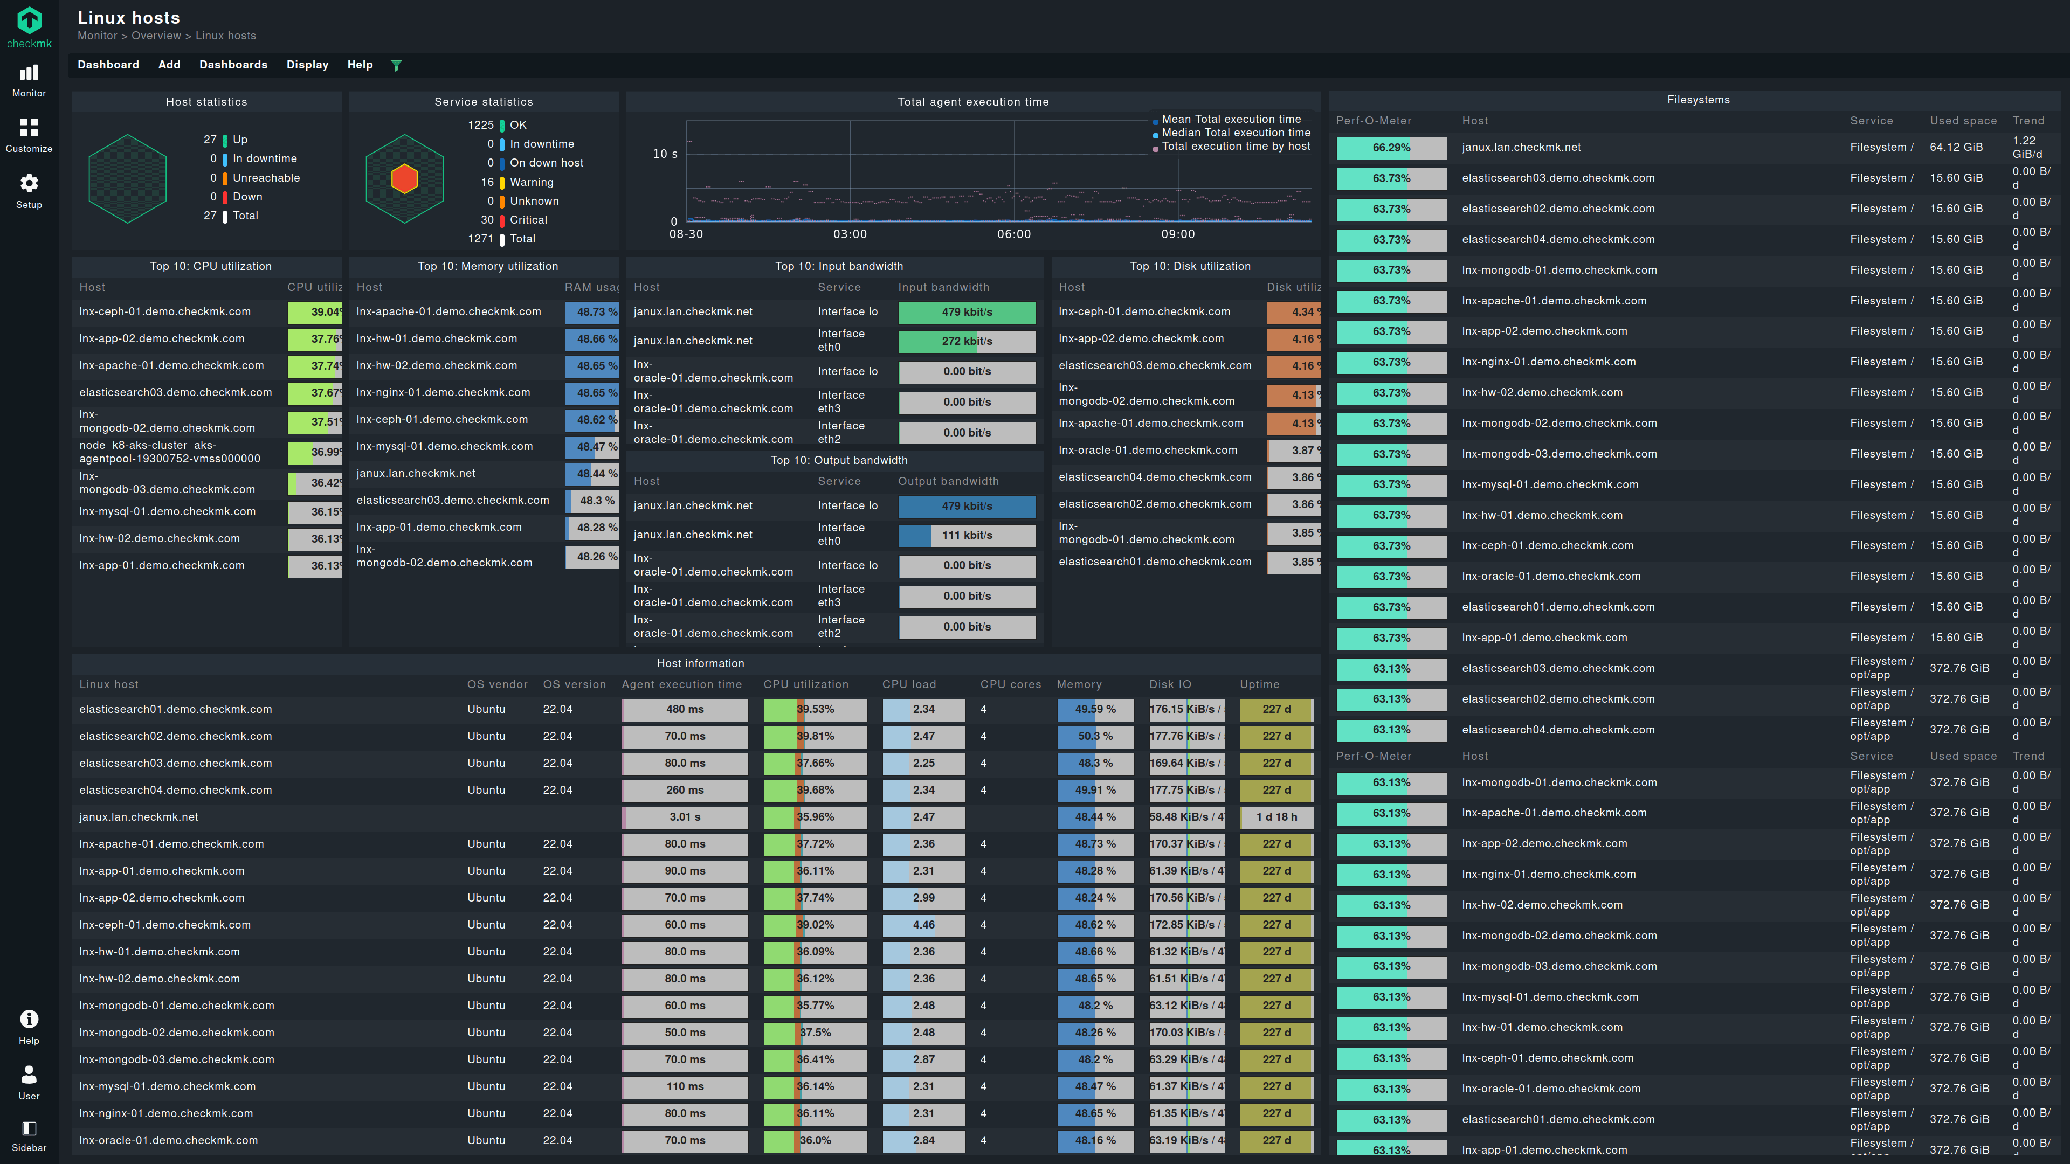
Task: Toggle the Sidebar panel icon
Action: tap(29, 1136)
